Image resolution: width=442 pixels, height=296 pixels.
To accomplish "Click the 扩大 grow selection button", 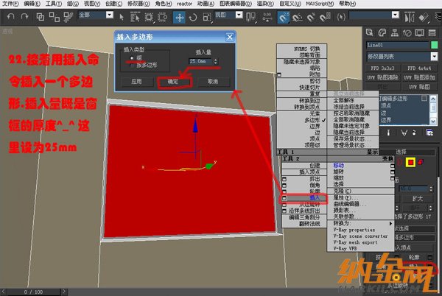I will coord(417,199).
